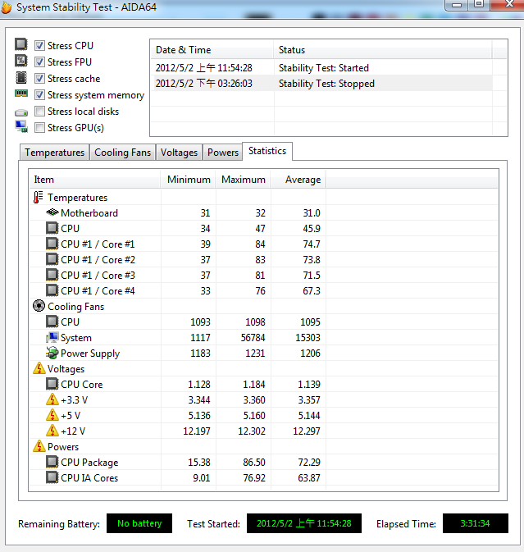The image size is (524, 552).
Task: Click the Test Started time display
Action: [304, 523]
